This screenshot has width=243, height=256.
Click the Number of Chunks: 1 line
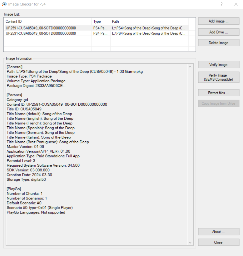[x=25, y=194]
